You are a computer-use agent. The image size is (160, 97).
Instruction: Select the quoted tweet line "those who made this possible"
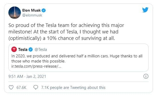click(38, 61)
